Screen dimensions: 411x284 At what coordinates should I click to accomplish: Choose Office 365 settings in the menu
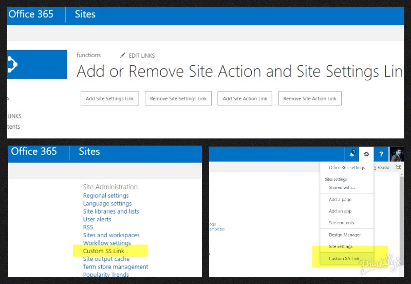[347, 168]
